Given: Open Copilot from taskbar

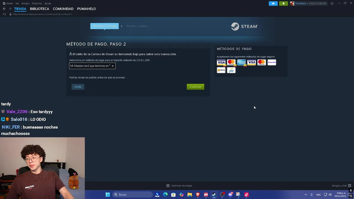Looking at the screenshot, I should coord(181,195).
